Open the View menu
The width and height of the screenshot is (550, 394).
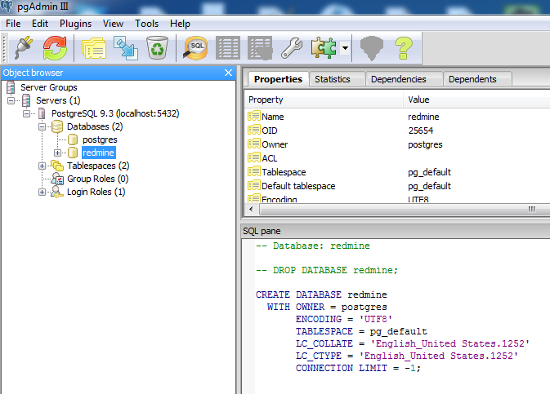113,24
